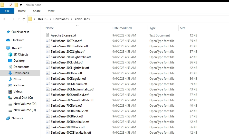Viewport: 229px width, 138px height.
Task: Select file name SinkinSans-900XBlack.otf
Action: (68, 127)
